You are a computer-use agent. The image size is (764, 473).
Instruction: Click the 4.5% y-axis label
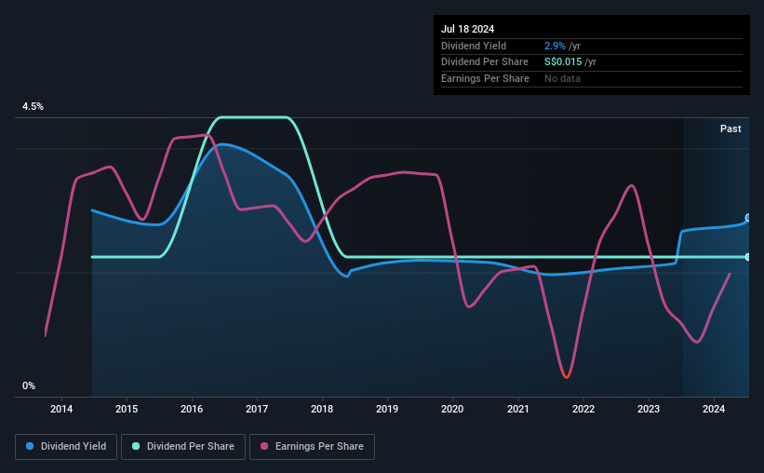click(33, 106)
